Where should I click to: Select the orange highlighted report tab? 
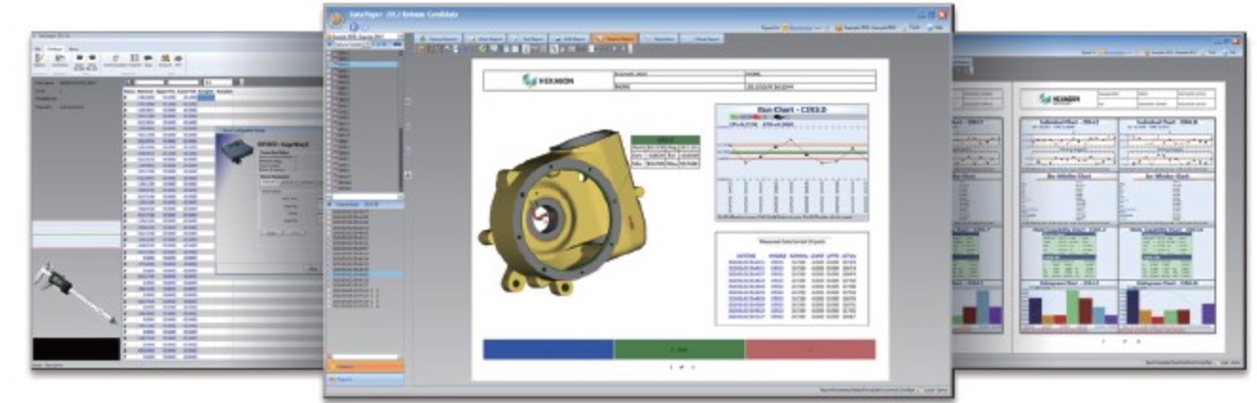pos(612,39)
